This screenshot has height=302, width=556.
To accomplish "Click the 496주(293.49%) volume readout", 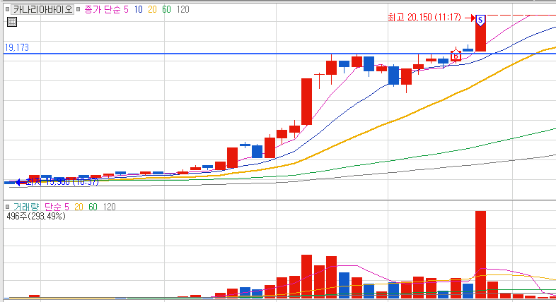I will pos(36,216).
